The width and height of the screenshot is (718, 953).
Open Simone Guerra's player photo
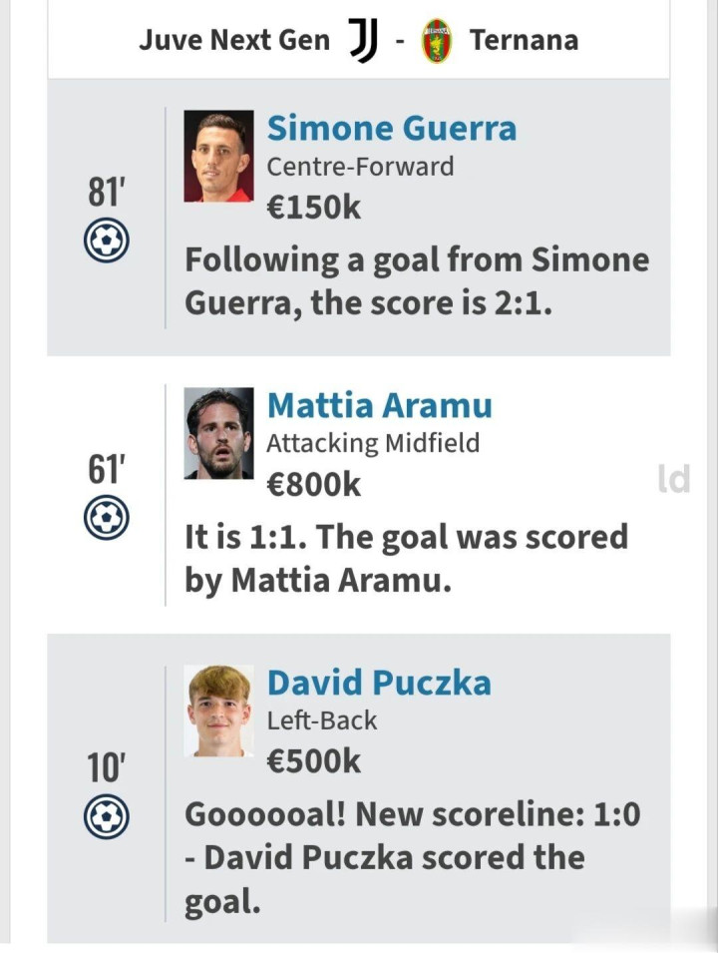tap(218, 157)
